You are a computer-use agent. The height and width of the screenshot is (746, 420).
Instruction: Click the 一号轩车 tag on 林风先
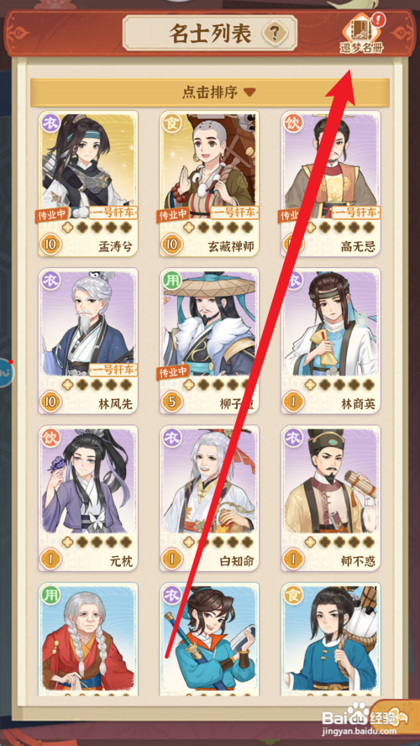(113, 370)
